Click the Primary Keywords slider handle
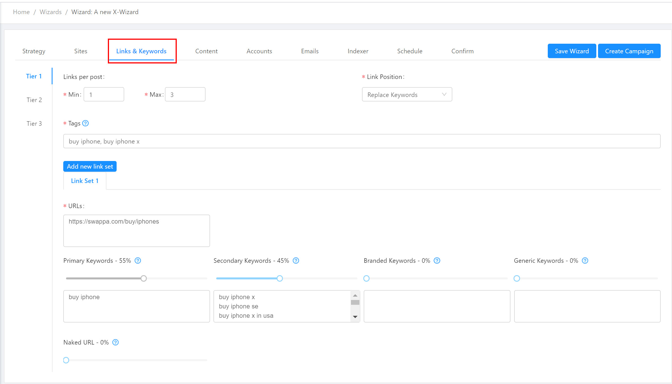This screenshot has width=672, height=384. [x=144, y=279]
